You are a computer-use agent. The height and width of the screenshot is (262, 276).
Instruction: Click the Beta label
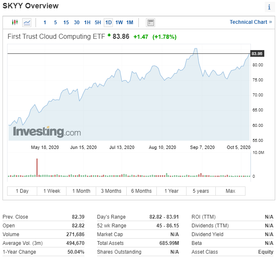[197, 243]
